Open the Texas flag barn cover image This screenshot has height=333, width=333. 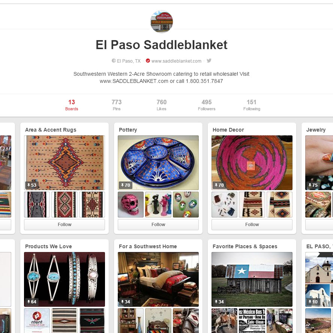[x=252, y=279]
